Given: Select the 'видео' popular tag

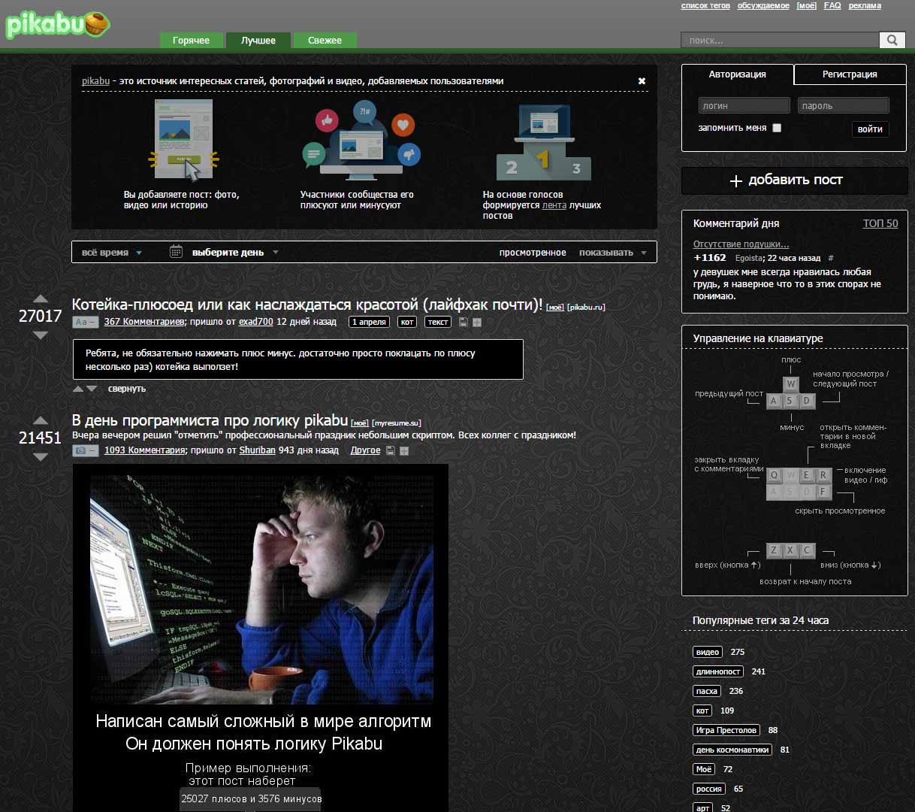Looking at the screenshot, I should click(708, 652).
